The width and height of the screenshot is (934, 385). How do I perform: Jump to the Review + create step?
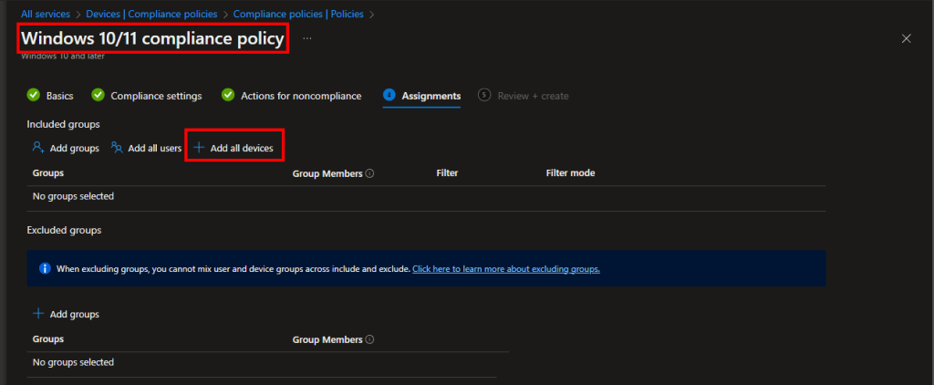coord(533,96)
